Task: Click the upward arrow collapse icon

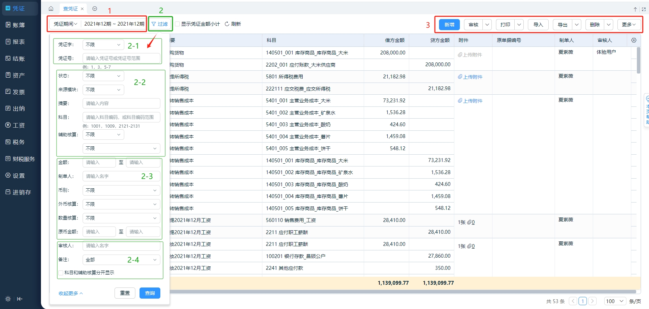Action: click(x=635, y=9)
